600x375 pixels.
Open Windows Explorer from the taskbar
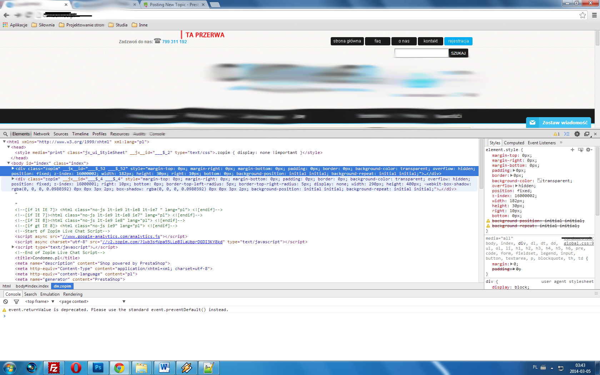[142, 367]
